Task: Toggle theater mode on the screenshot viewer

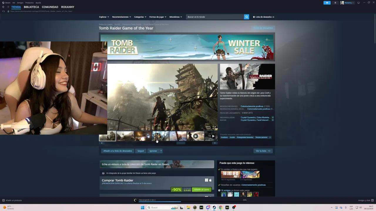Action: tap(208, 127)
